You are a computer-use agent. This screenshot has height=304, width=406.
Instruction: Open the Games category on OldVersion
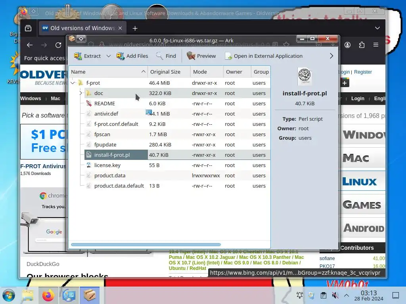pos(362,205)
